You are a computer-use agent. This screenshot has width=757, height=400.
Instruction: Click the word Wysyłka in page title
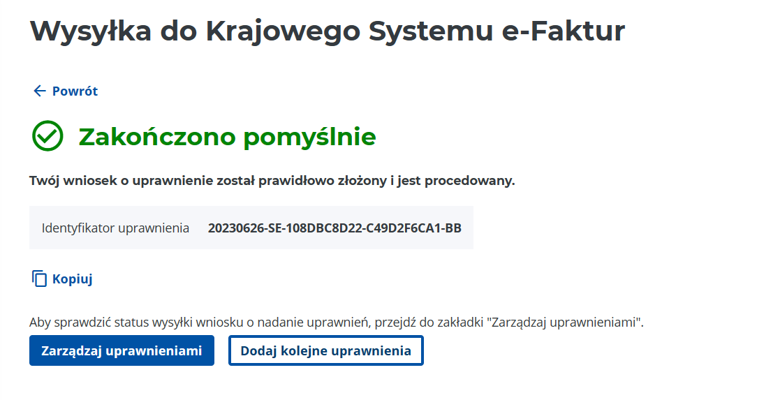click(x=91, y=31)
